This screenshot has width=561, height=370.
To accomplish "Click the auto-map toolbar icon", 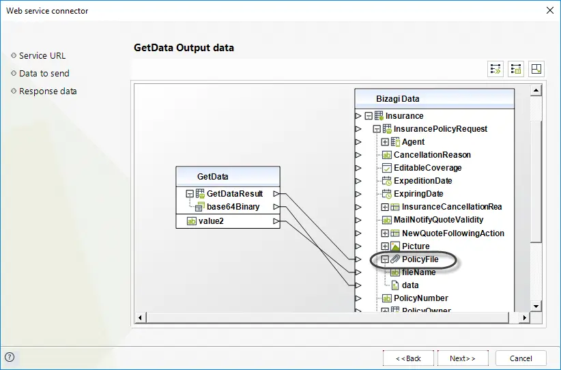I will (495, 69).
